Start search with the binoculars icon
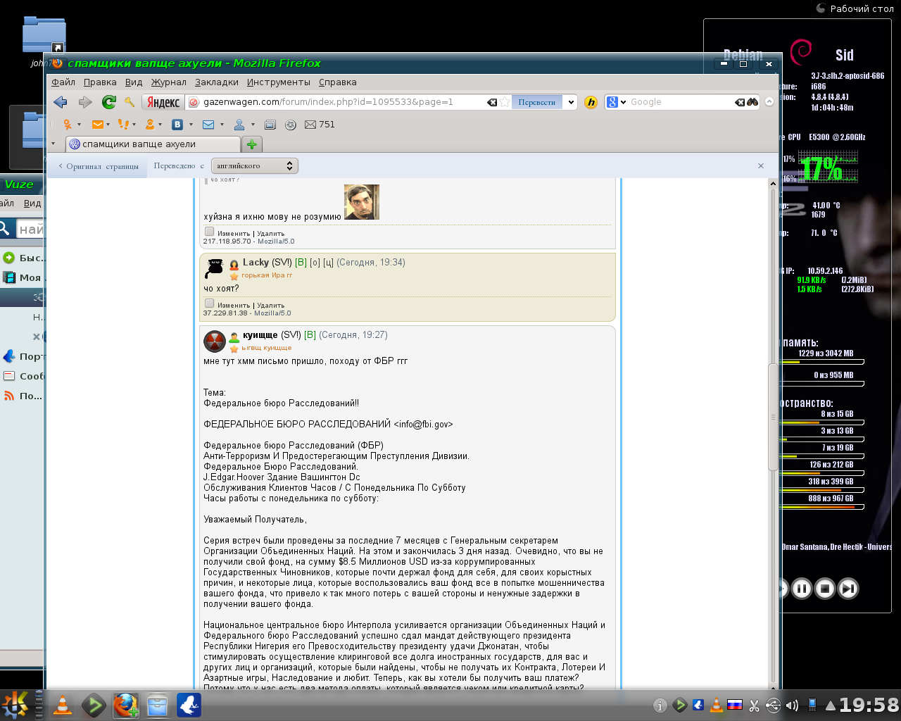The height and width of the screenshot is (721, 901). pos(752,102)
